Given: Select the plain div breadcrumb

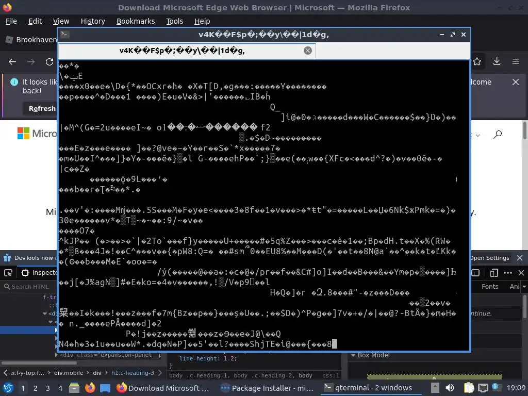Looking at the screenshot, I should pyautogui.click(x=97, y=373).
